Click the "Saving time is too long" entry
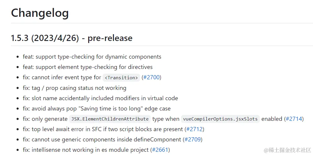This screenshot has height=155, width=313. (97, 109)
